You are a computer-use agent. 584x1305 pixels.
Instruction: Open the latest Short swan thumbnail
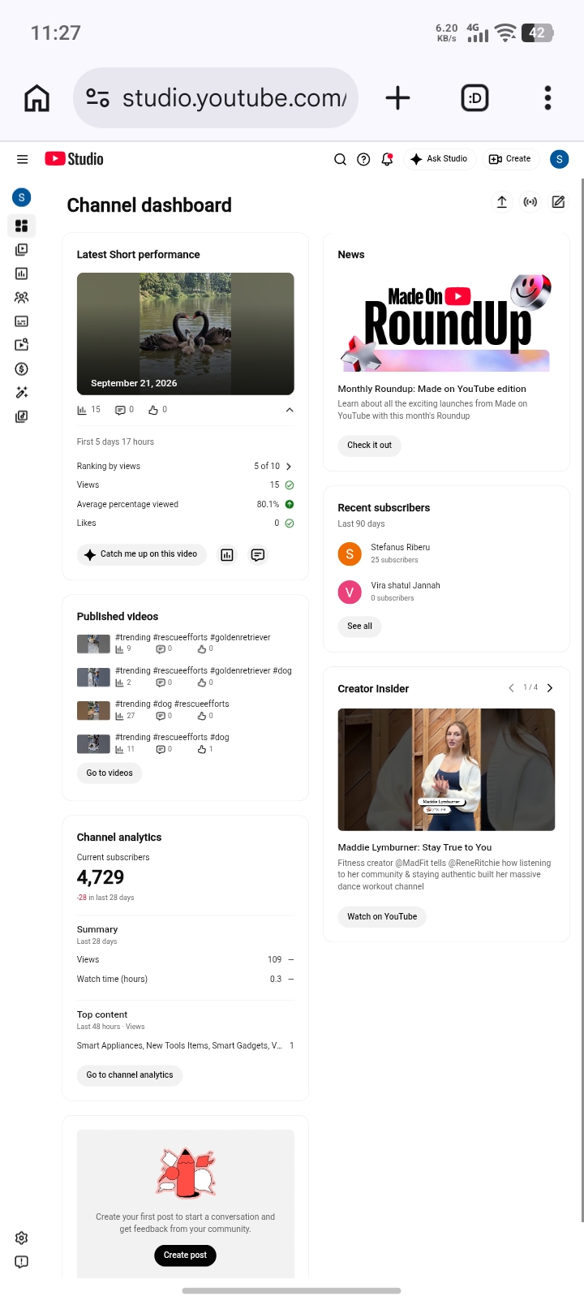(x=186, y=334)
